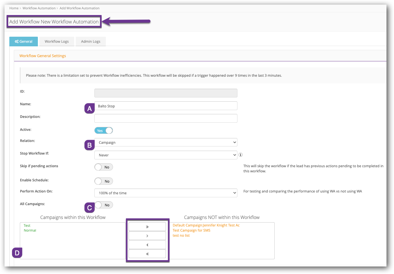Turn on the Enable Schedule switch
Image resolution: width=394 pixels, height=274 pixels.
[104, 181]
